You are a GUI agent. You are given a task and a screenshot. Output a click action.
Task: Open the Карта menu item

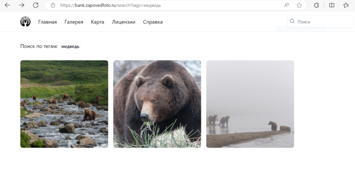pyautogui.click(x=98, y=22)
